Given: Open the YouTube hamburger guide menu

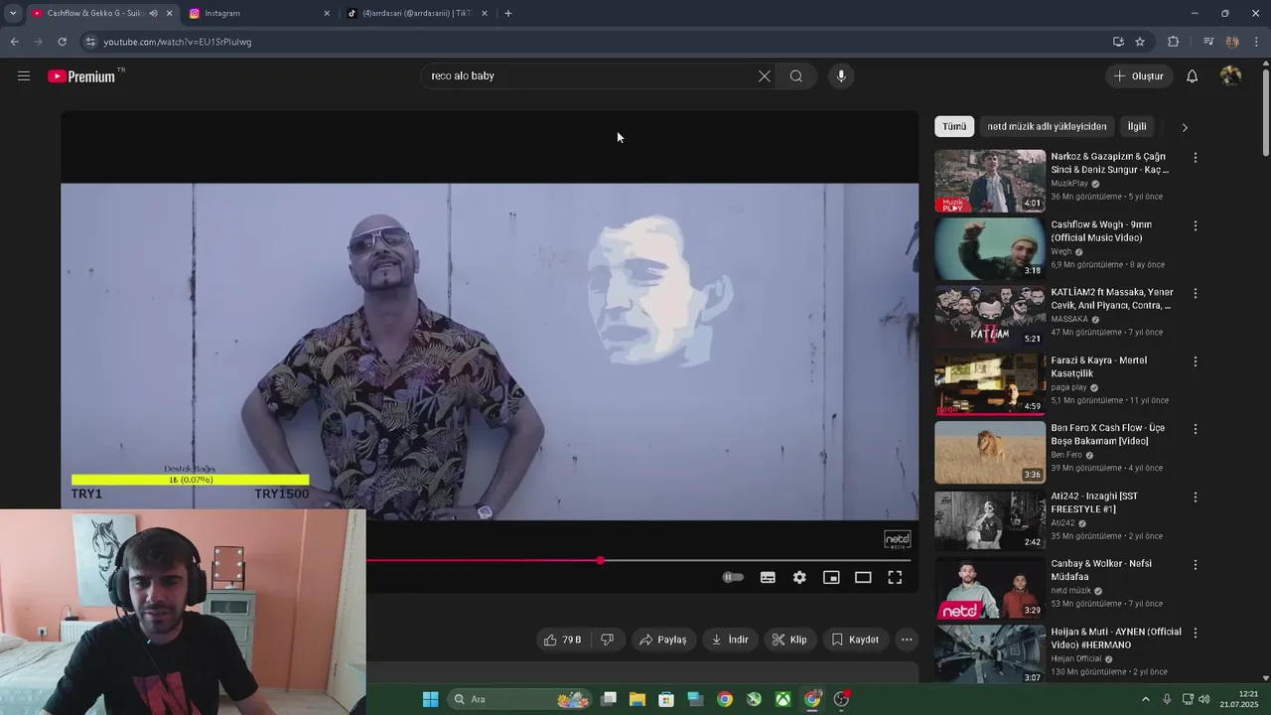Looking at the screenshot, I should click(24, 75).
